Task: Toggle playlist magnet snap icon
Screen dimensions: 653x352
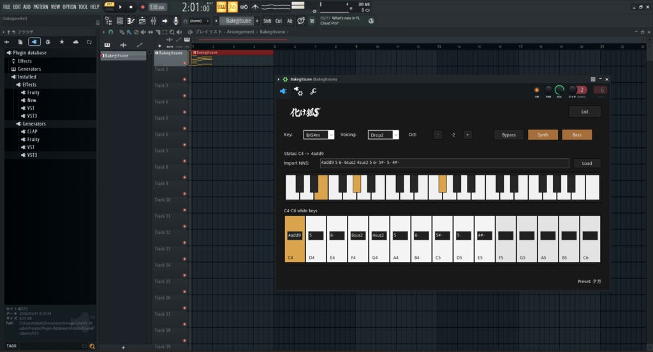Action: click(110, 32)
